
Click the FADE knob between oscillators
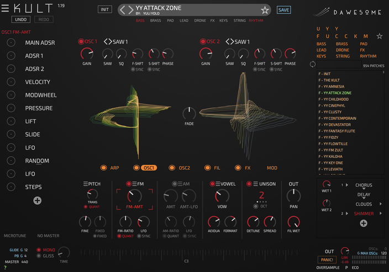[189, 114]
